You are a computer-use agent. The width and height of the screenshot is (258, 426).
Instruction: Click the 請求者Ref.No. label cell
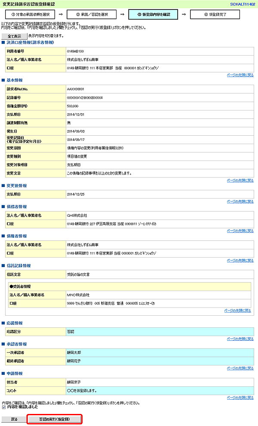(x=36, y=89)
